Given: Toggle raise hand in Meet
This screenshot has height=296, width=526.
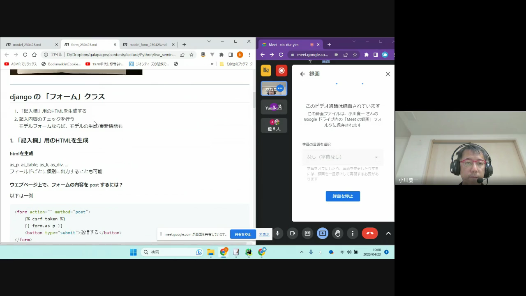Looking at the screenshot, I should point(337,234).
